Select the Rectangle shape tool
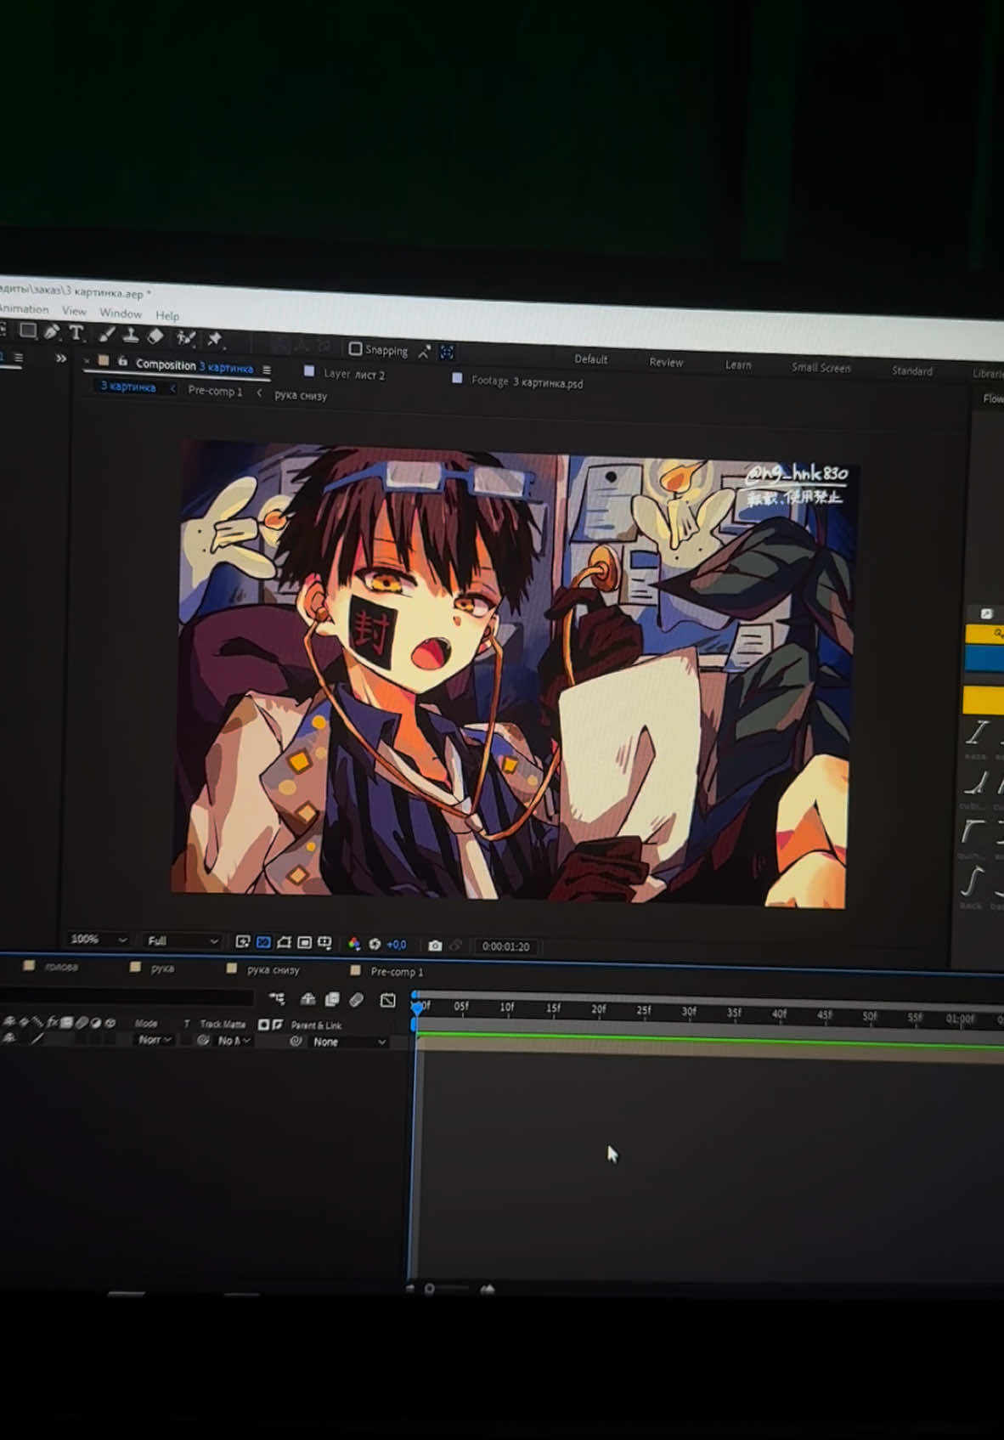 click(28, 330)
